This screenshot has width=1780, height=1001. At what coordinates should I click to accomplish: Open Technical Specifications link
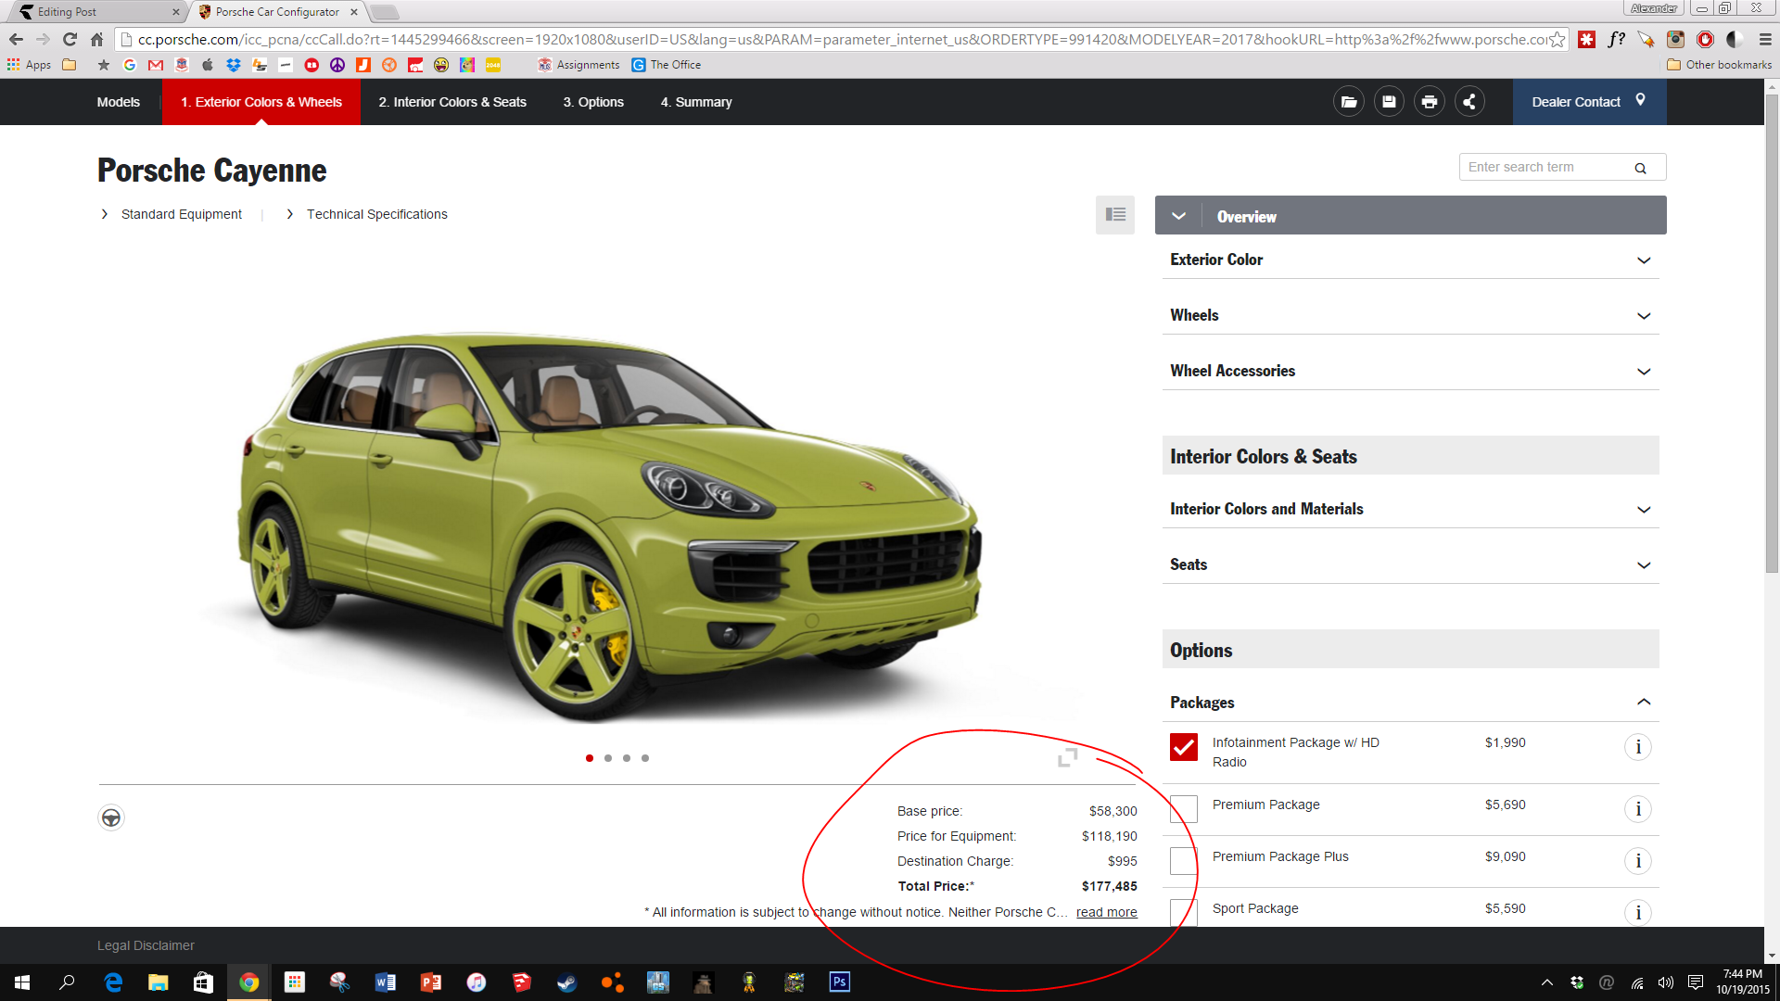pyautogui.click(x=377, y=214)
